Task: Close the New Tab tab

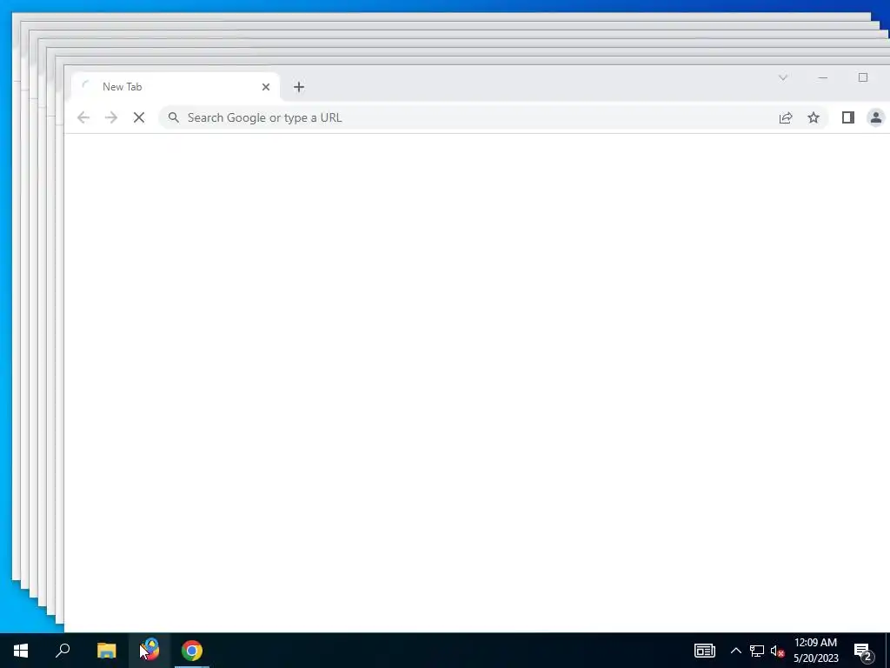Action: point(266,87)
